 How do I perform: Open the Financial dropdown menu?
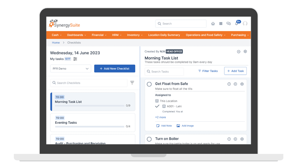(x=99, y=35)
